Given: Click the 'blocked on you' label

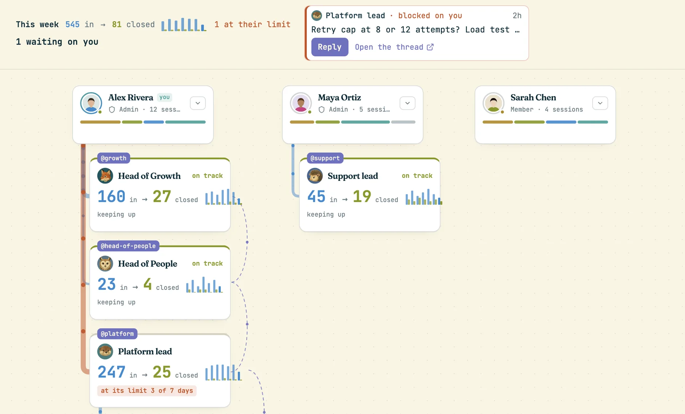Looking at the screenshot, I should (430, 16).
